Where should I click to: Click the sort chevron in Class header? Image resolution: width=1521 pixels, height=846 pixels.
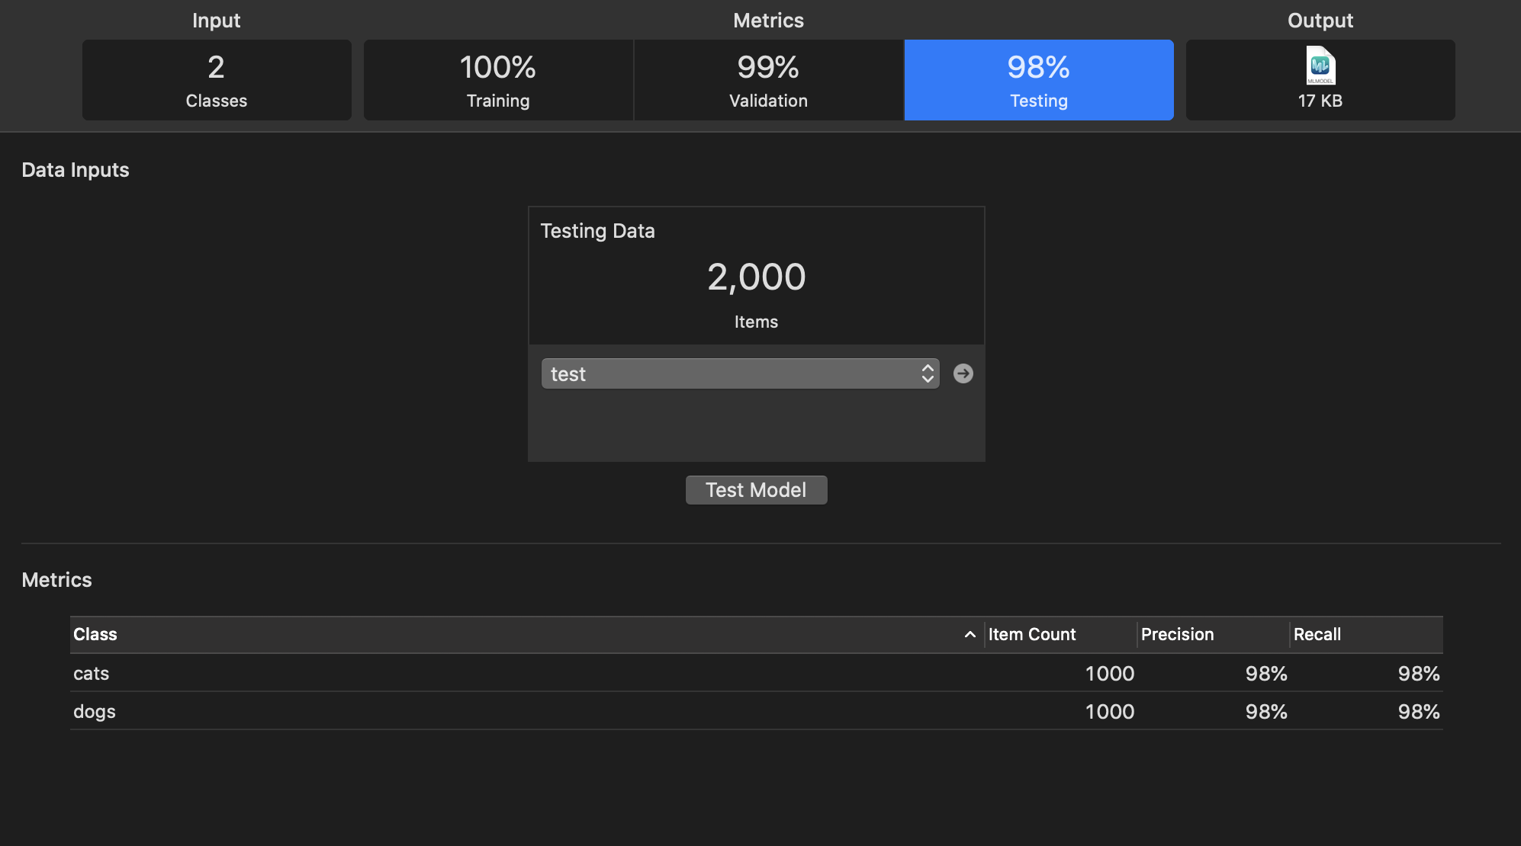tap(970, 634)
